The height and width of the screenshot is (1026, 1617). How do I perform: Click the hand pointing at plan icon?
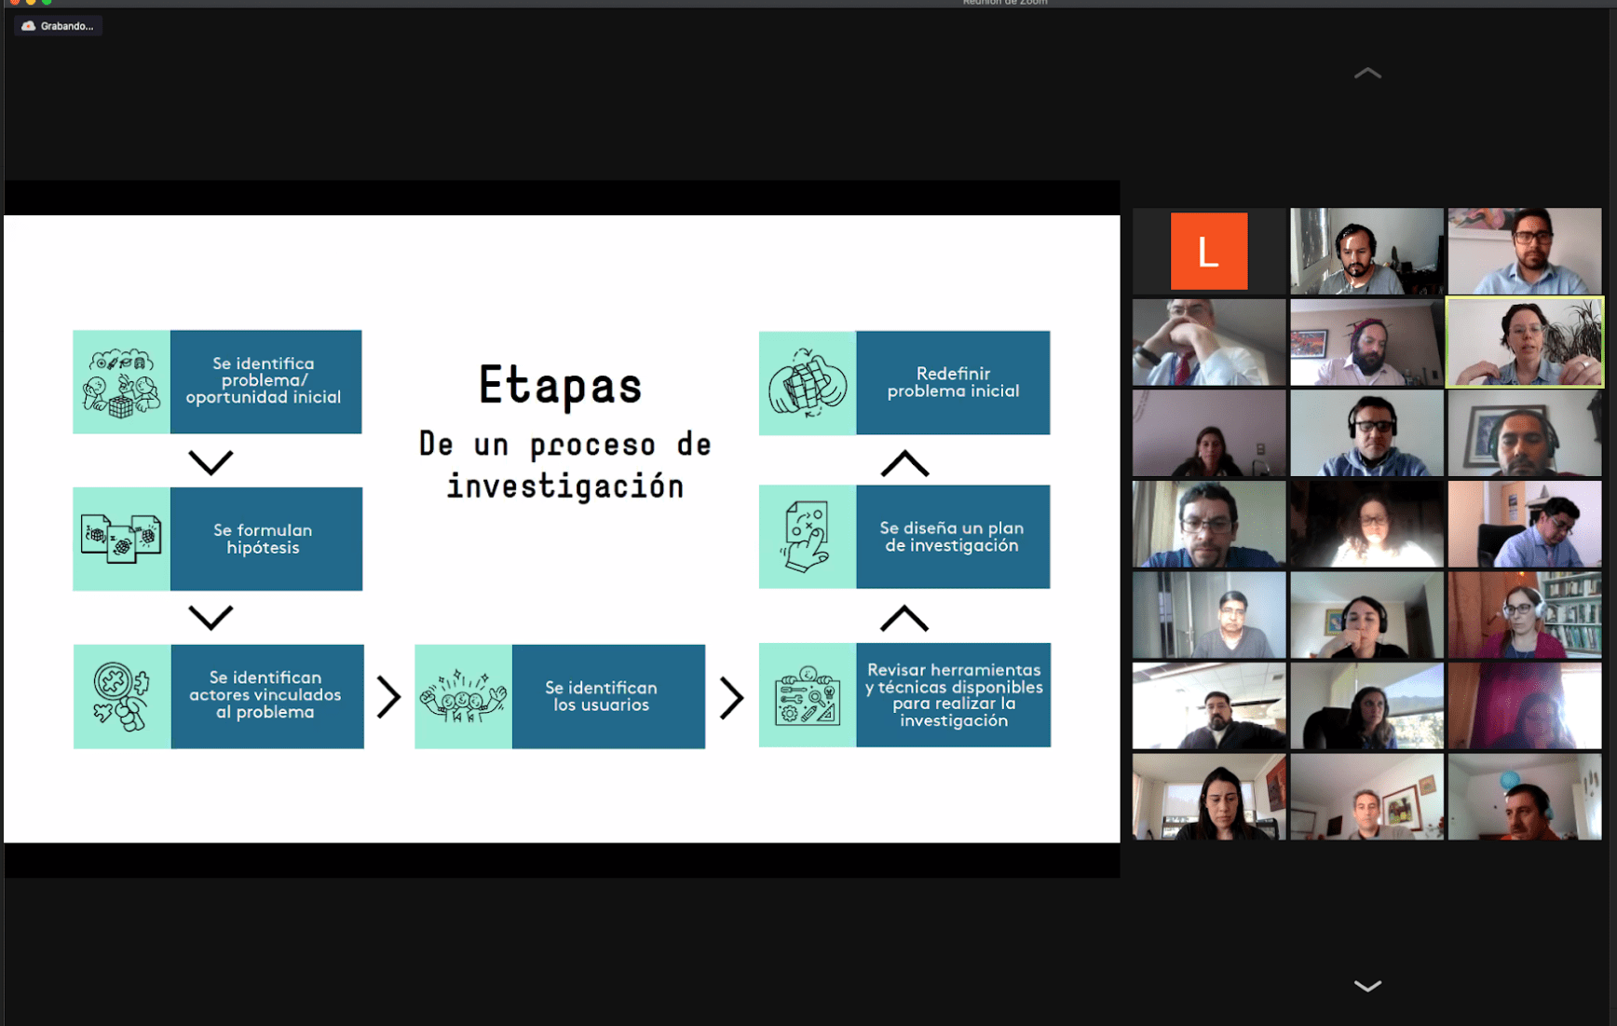click(x=807, y=537)
